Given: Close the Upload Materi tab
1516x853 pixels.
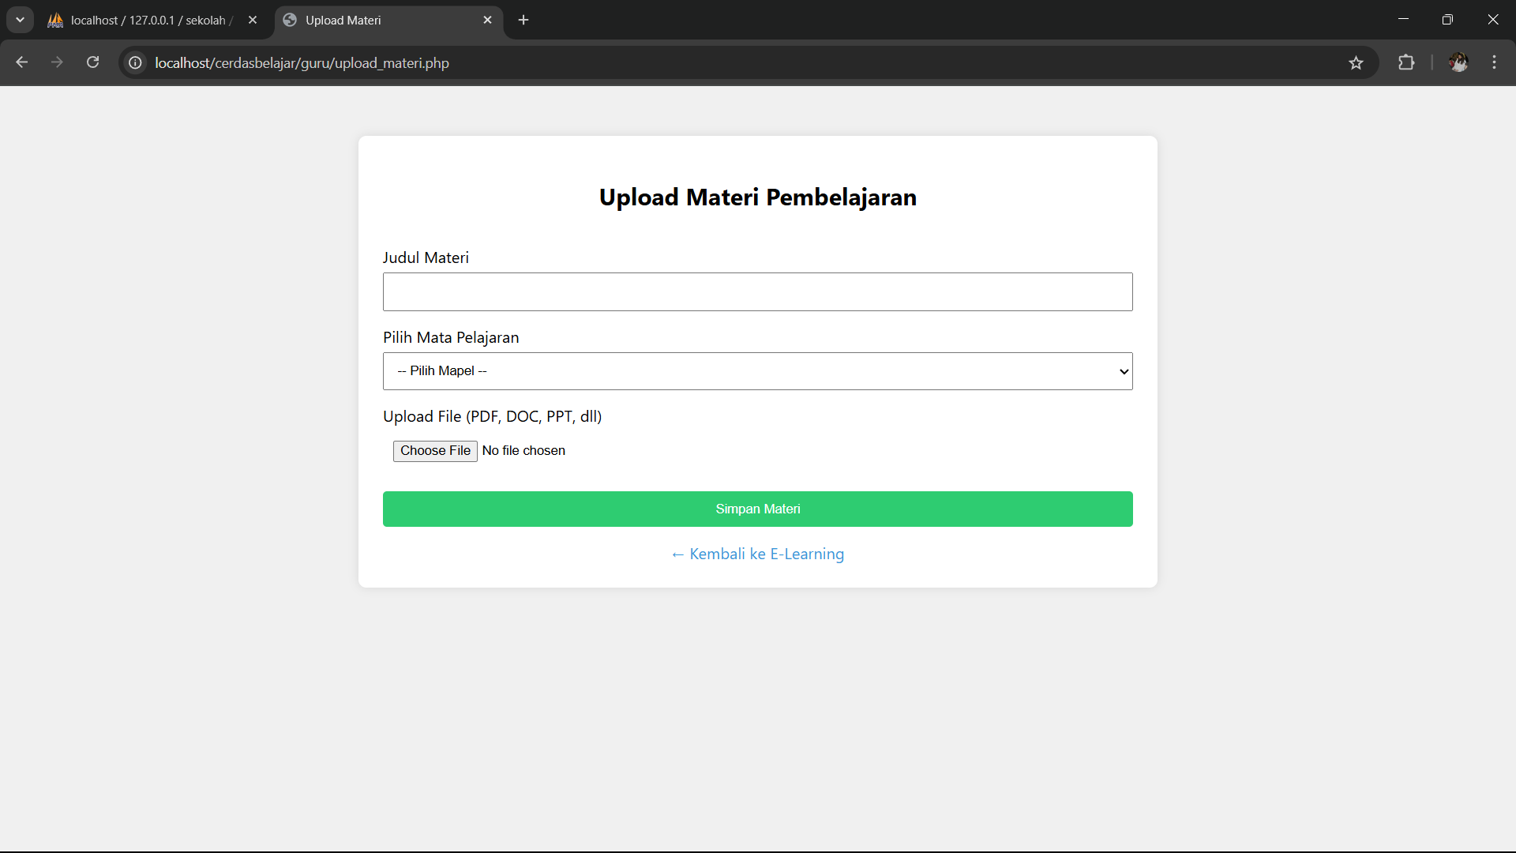Looking at the screenshot, I should [x=487, y=20].
